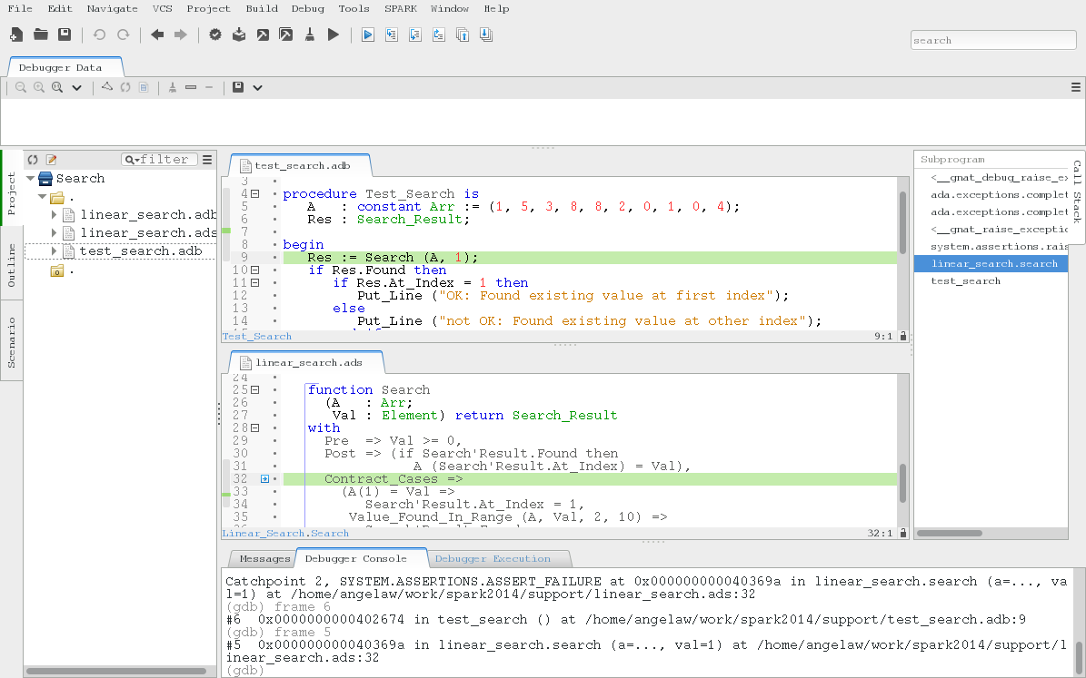Zoom out in Debugger Data view
Image resolution: width=1086 pixels, height=678 pixels.
pyautogui.click(x=21, y=87)
